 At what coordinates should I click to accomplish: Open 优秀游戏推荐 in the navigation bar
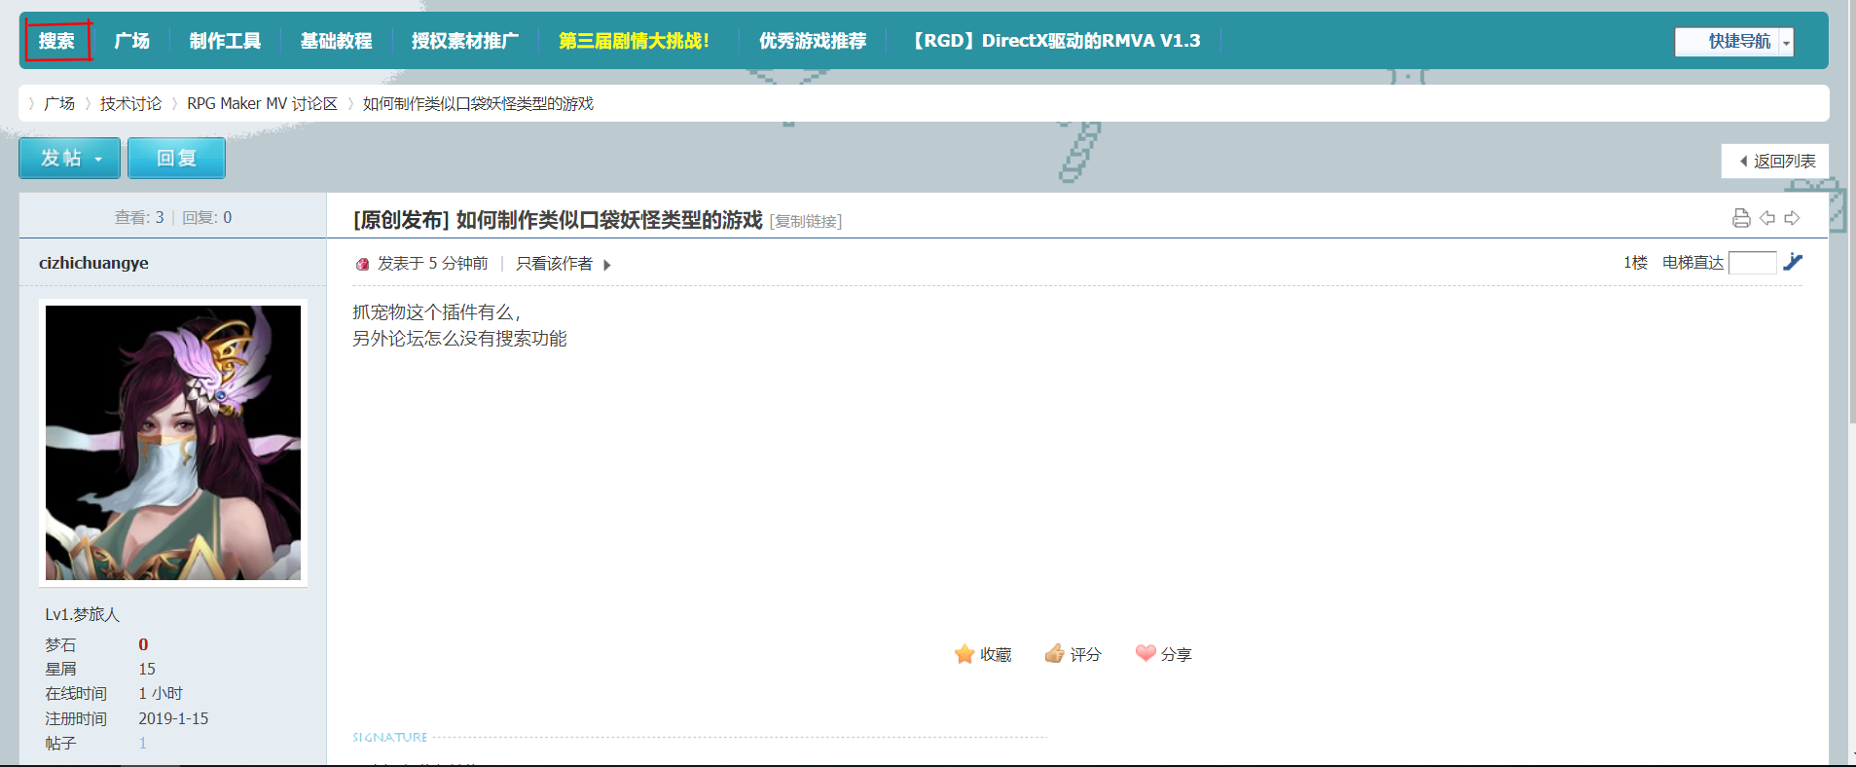[813, 41]
